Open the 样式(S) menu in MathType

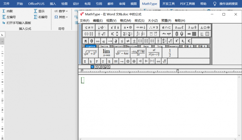tap(140, 21)
